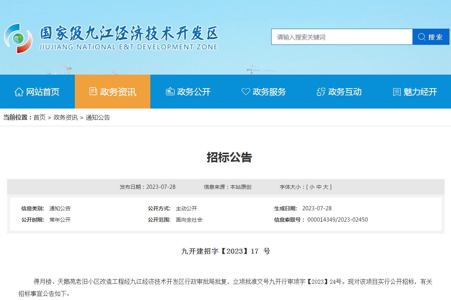The width and height of the screenshot is (451, 300).
Task: Click the page icon beside 魅力经开
Action: click(x=397, y=92)
